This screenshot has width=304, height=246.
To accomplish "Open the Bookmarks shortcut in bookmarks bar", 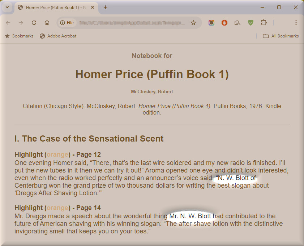I will pyautogui.click(x=19, y=36).
